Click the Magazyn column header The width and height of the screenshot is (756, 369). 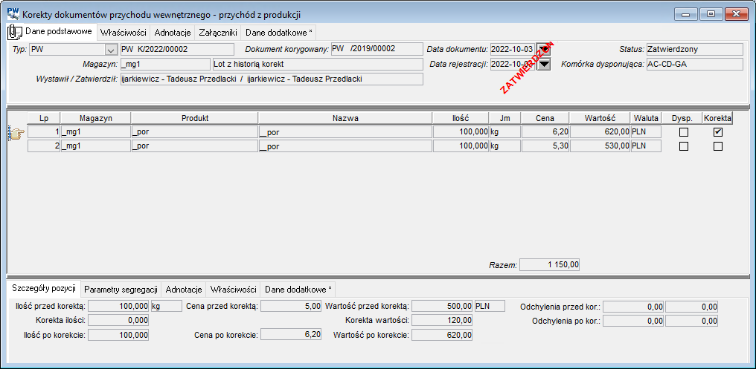point(95,118)
